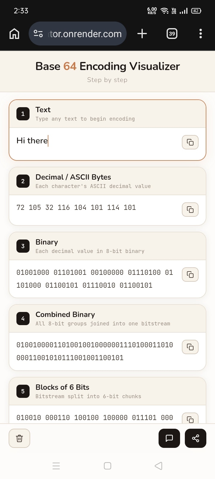This screenshot has height=479, width=215.
Task: Select the step 2 Decimal / ASCII Bytes header
Action: click(x=73, y=177)
